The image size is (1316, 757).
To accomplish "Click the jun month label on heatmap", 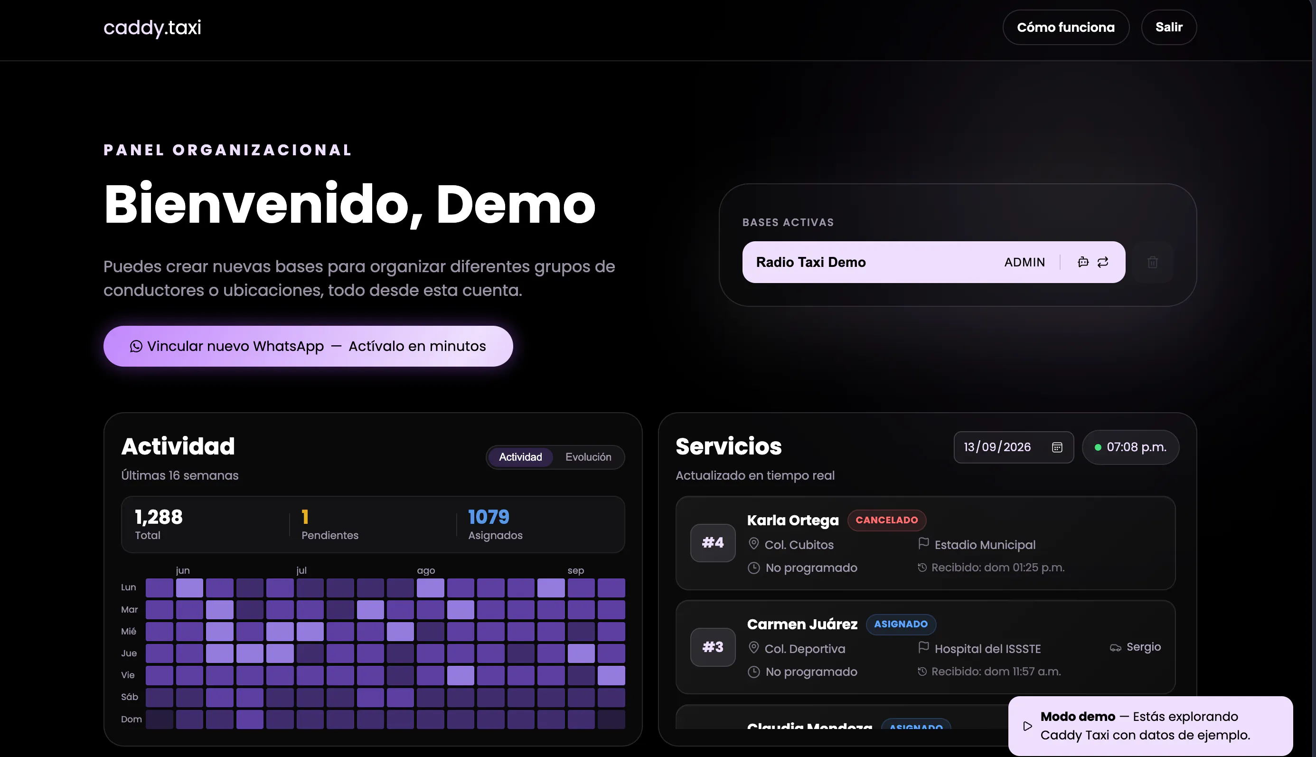I will [182, 570].
